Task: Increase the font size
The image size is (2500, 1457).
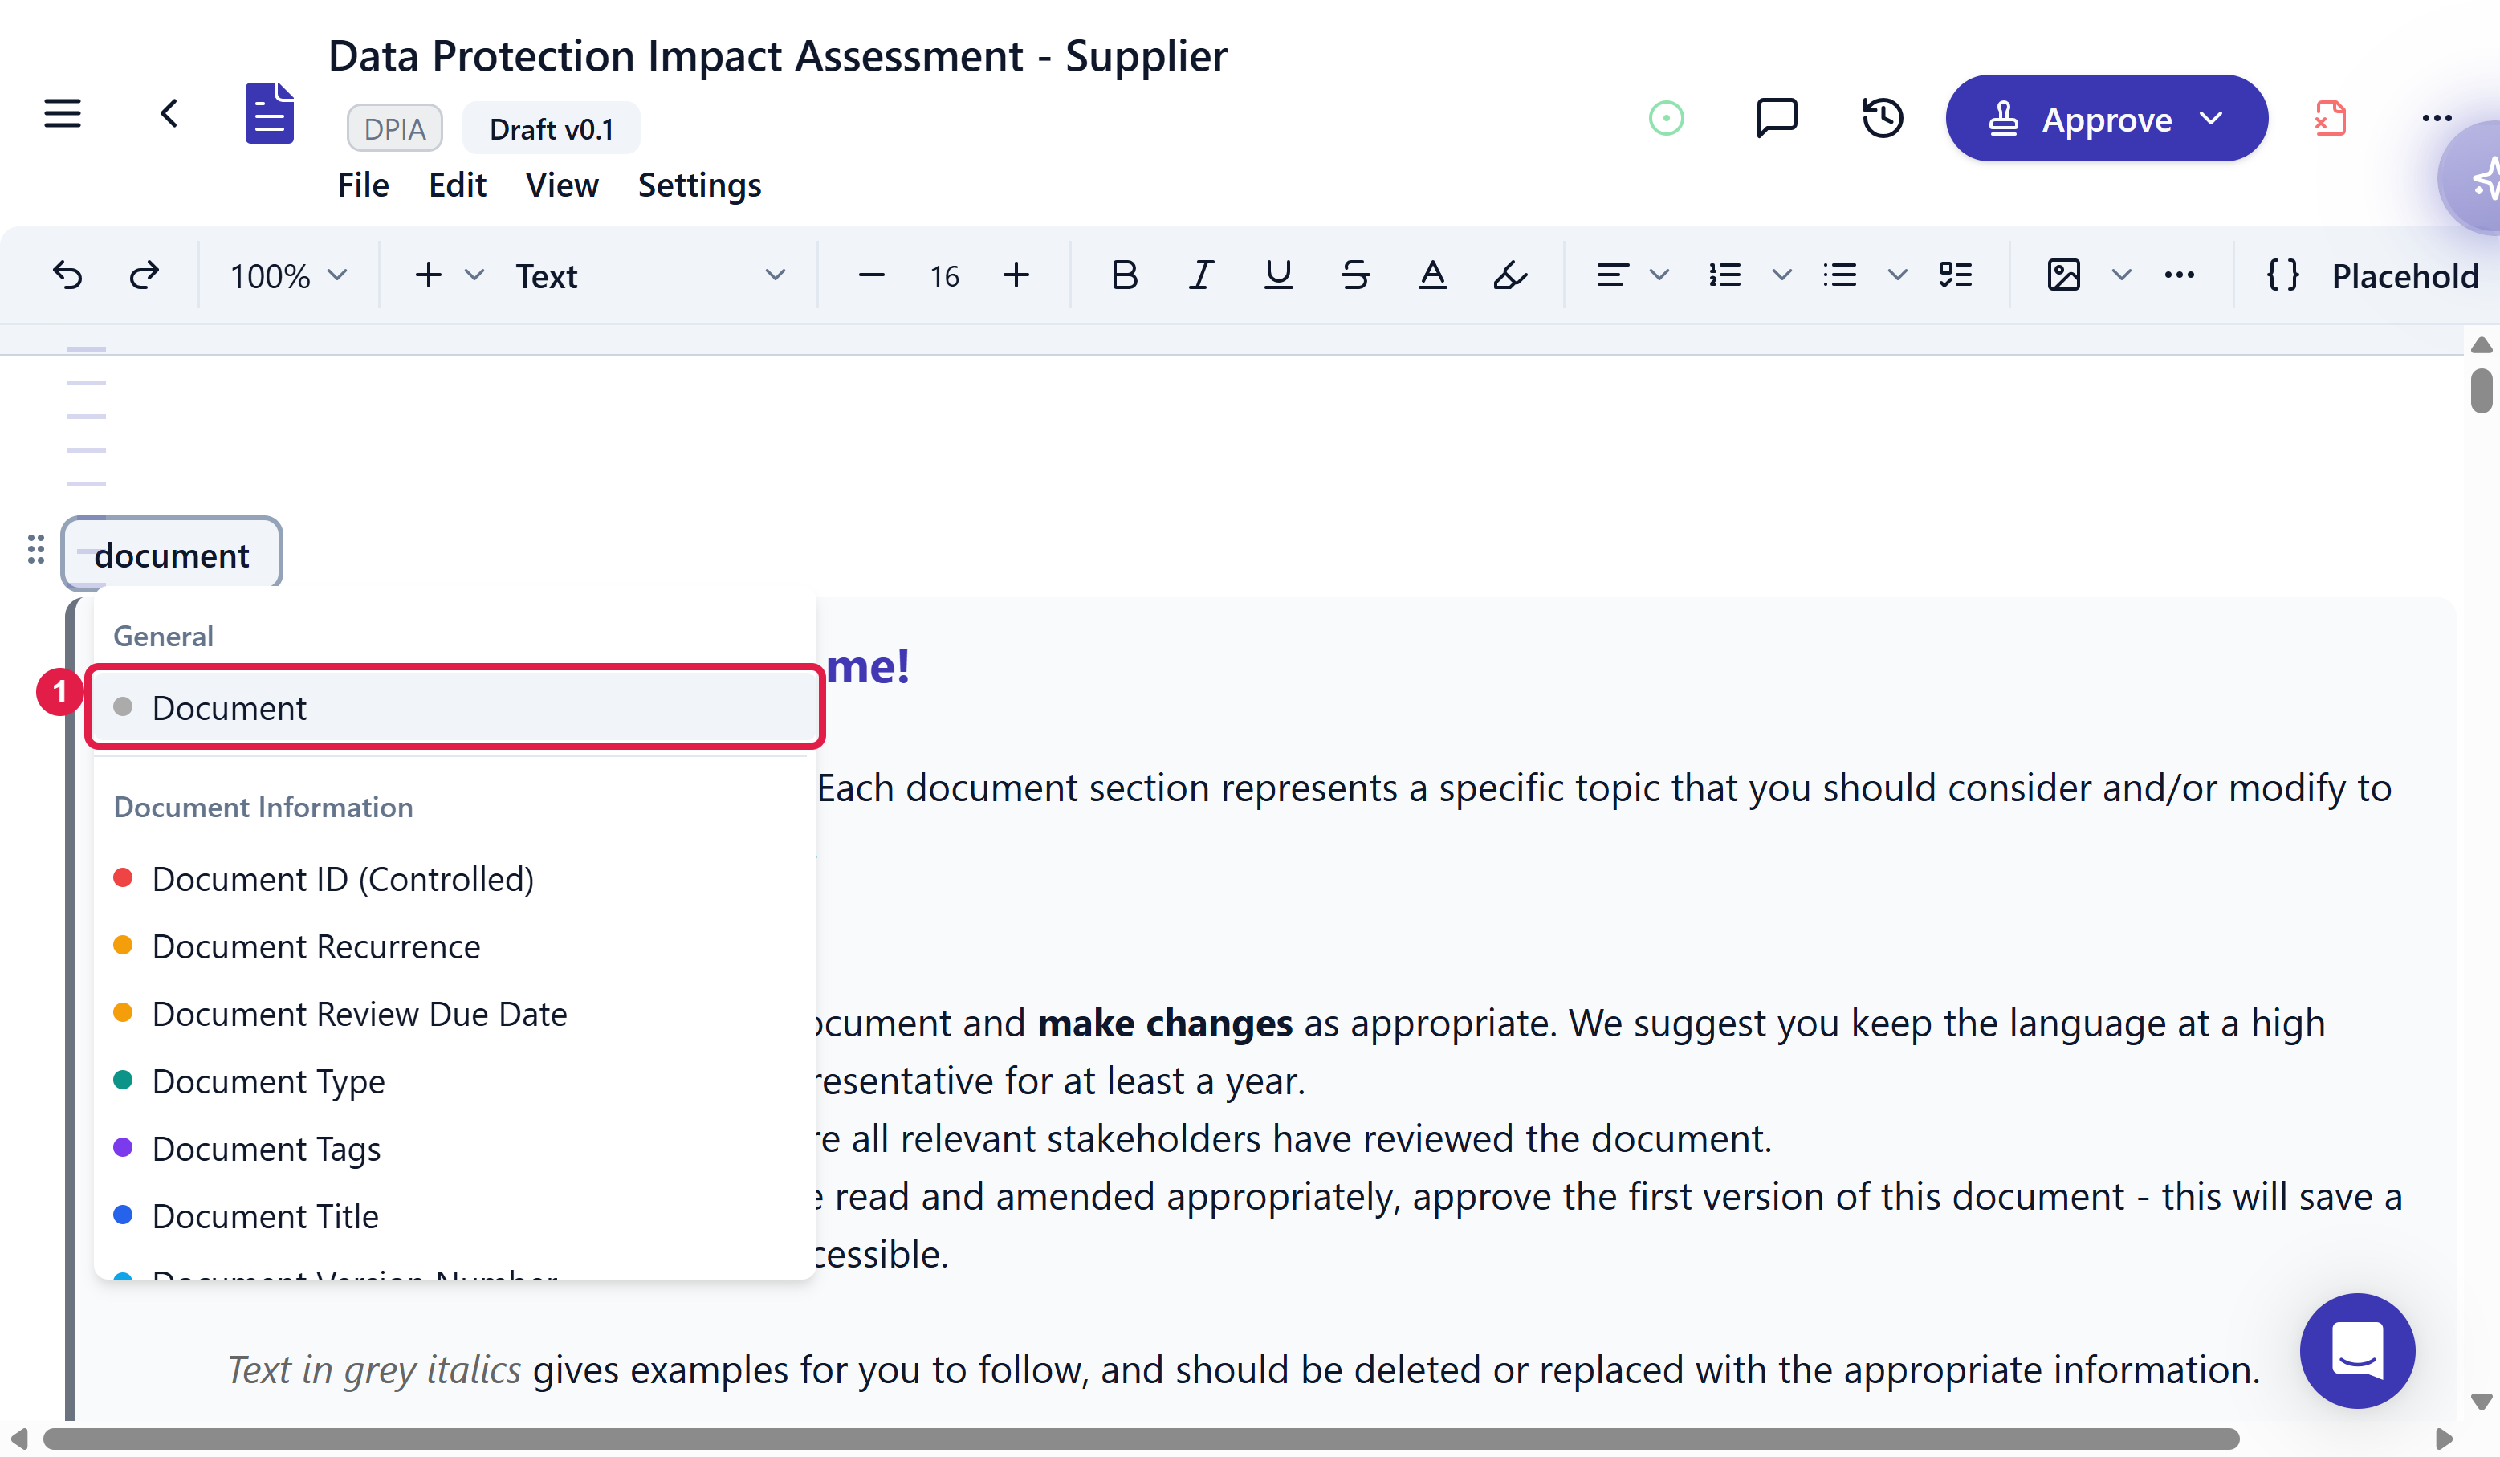Action: (1016, 275)
